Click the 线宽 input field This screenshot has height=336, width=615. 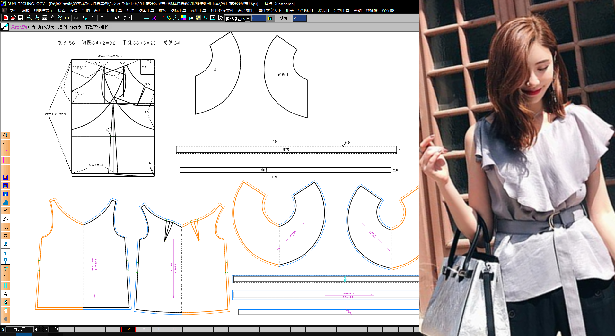click(x=300, y=18)
